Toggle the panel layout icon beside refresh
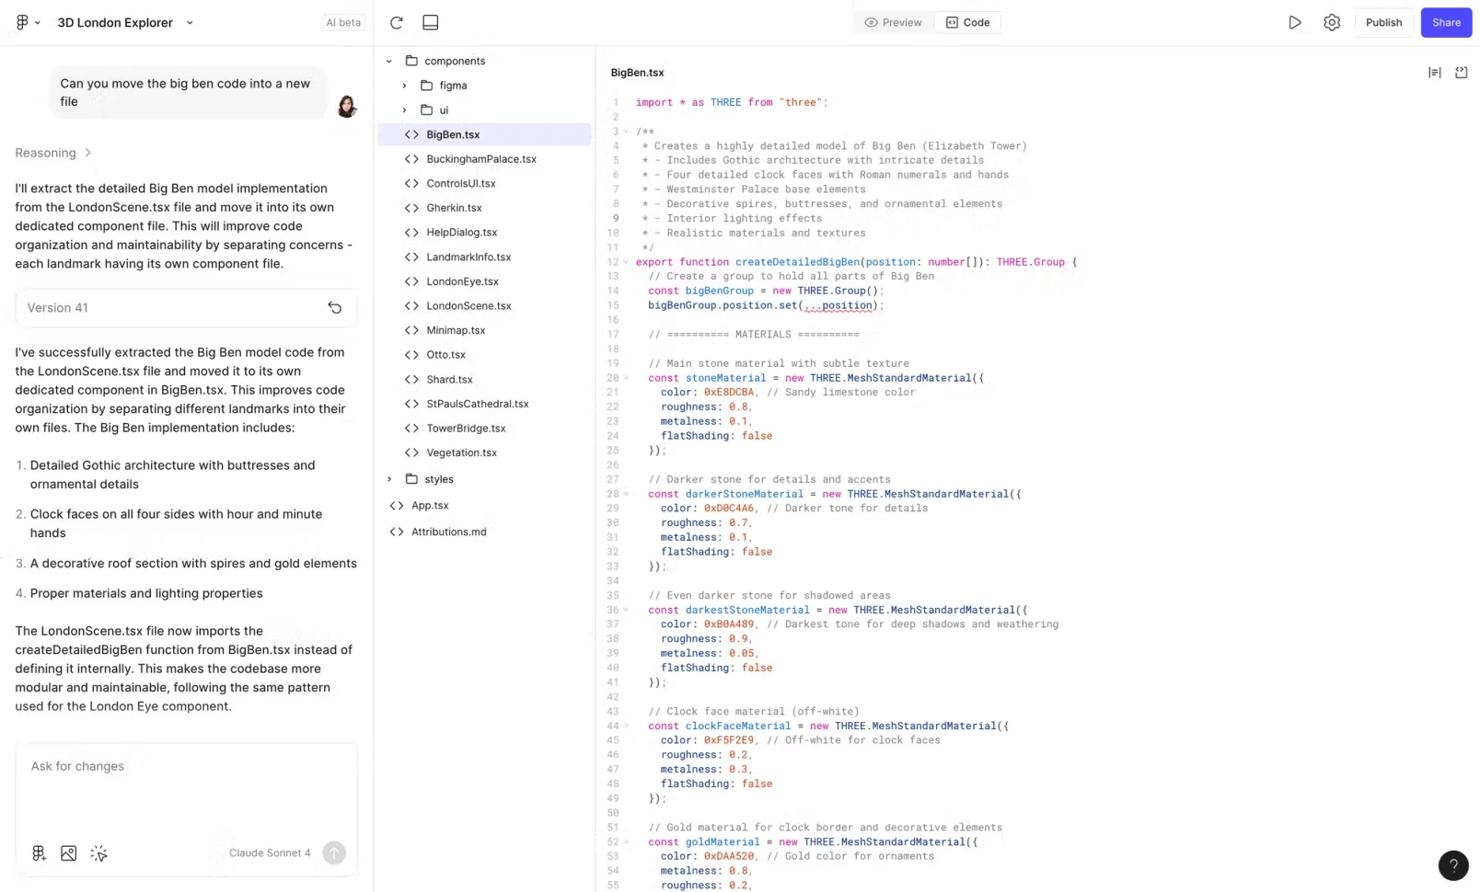Screen dimensions: 1480x892 [x=430, y=22]
